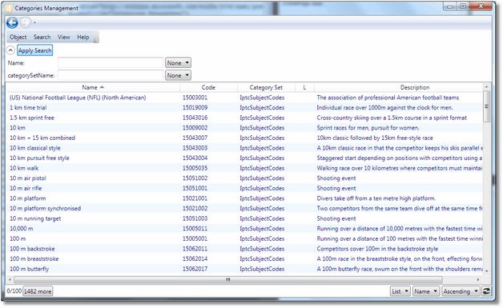
Task: Go back with the blue Back arrow
Action: [x=12, y=22]
